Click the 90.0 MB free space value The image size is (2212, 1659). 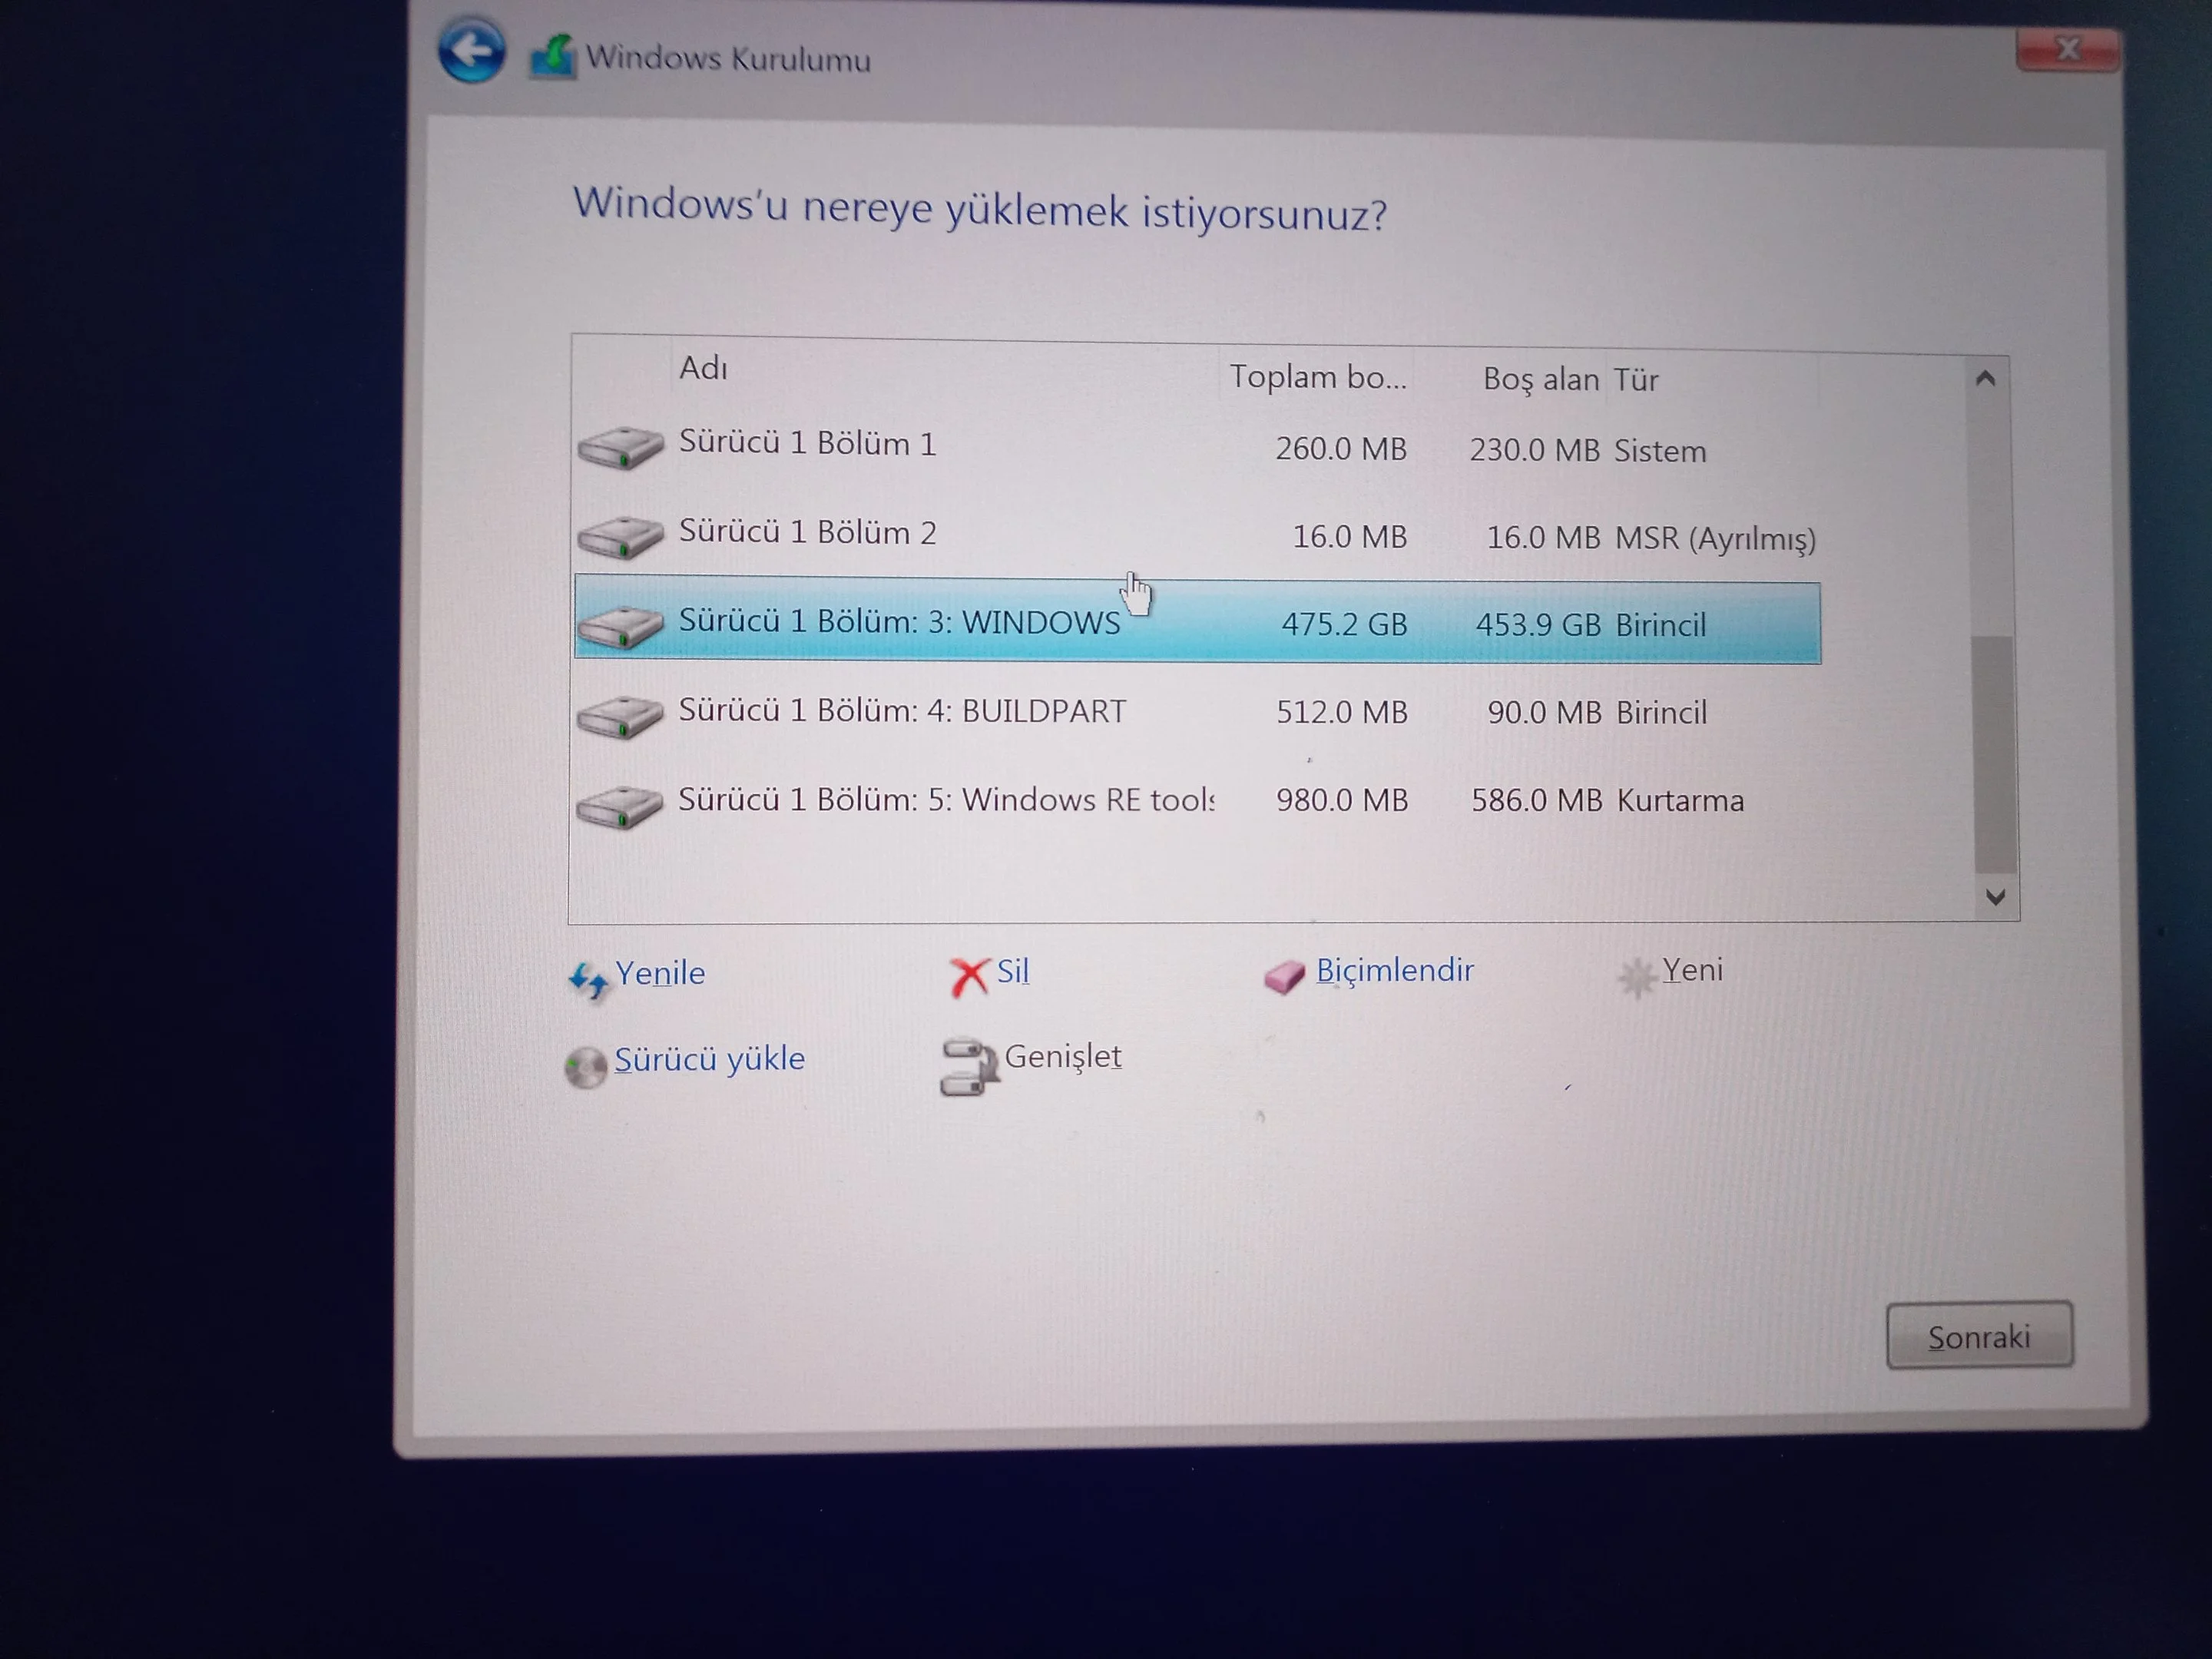click(x=1544, y=713)
